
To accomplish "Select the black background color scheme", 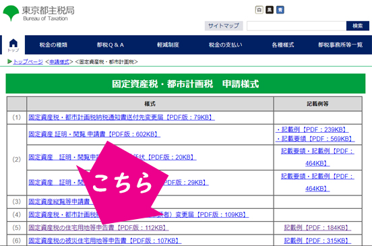I will [270, 10].
